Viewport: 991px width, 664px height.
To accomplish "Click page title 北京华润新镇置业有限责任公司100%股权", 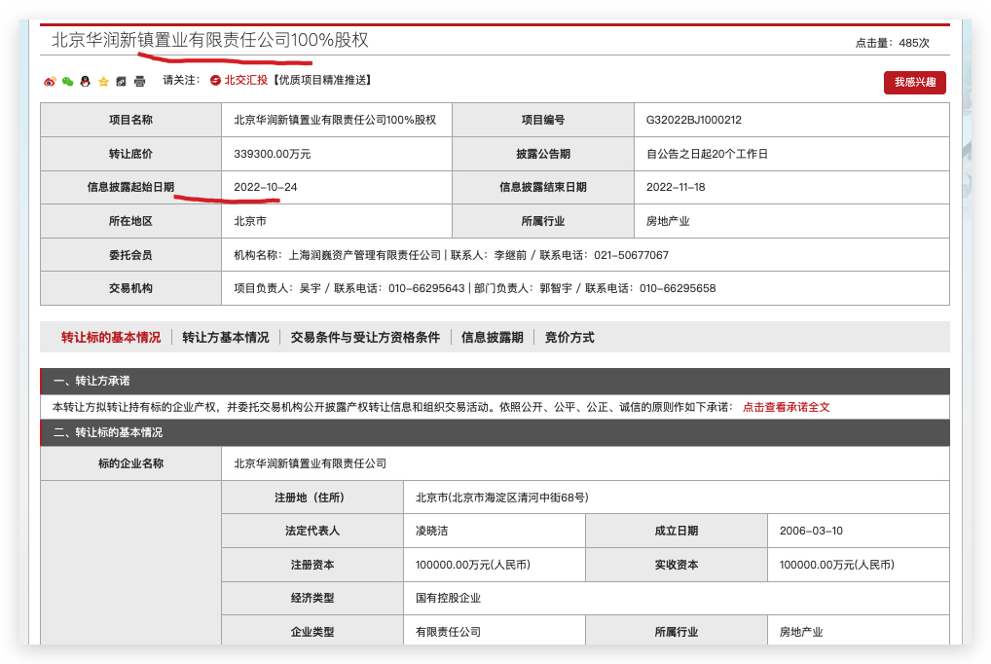I will pos(210,40).
